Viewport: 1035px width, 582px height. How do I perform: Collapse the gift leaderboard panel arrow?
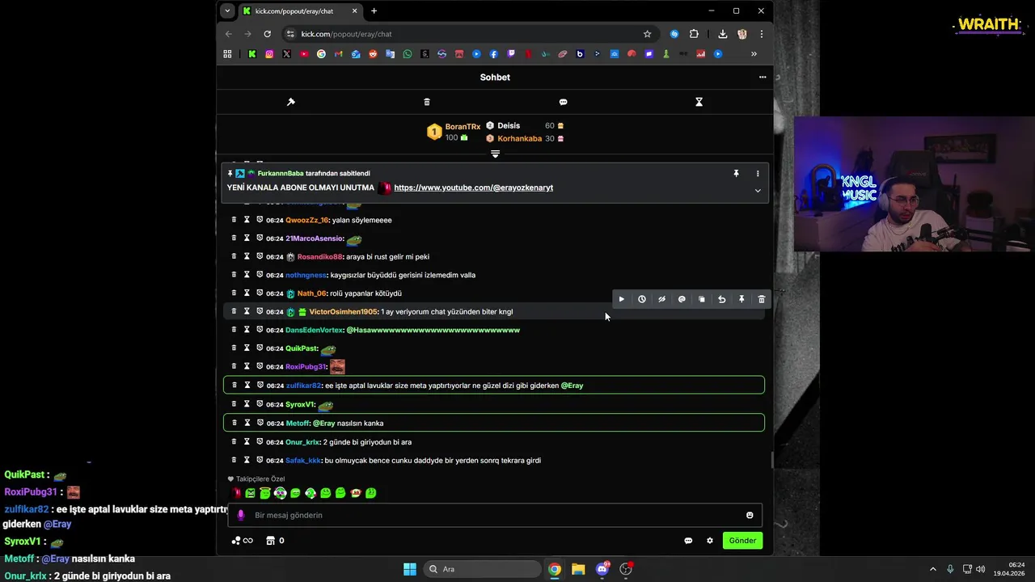click(x=495, y=154)
